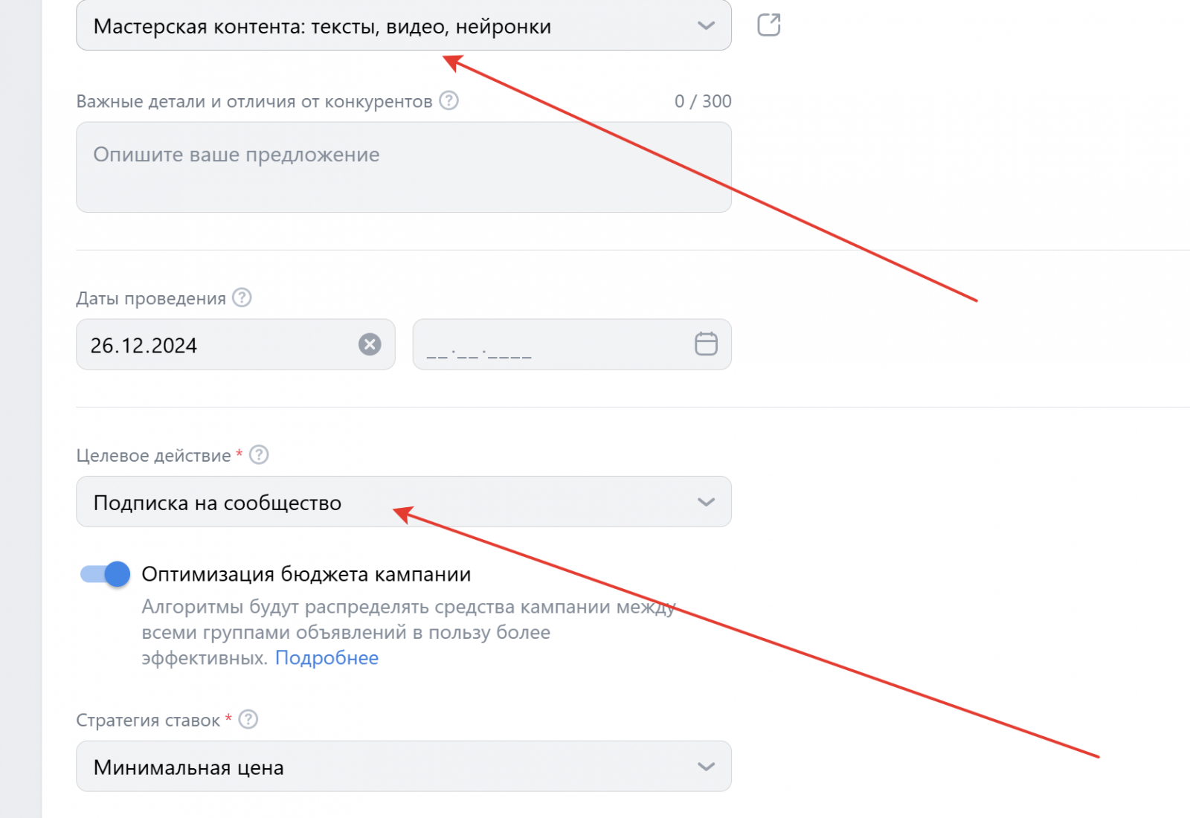Image resolution: width=1190 pixels, height=818 pixels.
Task: Click help icon next to 'Стратегия ставок'
Action: pyautogui.click(x=248, y=719)
